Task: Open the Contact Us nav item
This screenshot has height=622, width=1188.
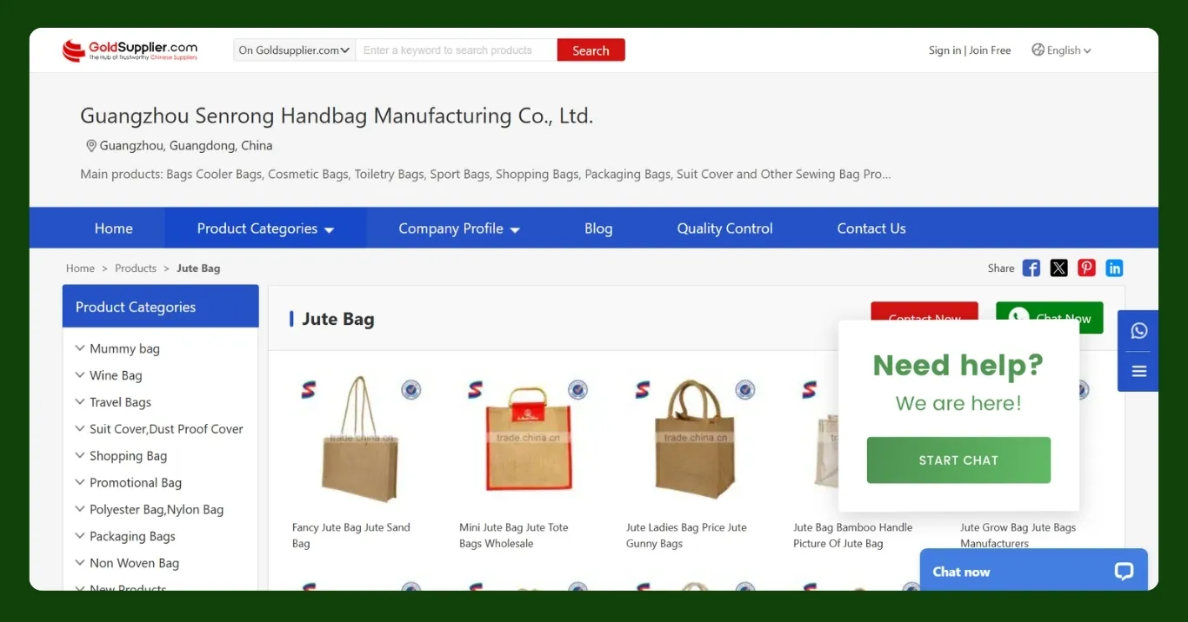Action: [871, 228]
